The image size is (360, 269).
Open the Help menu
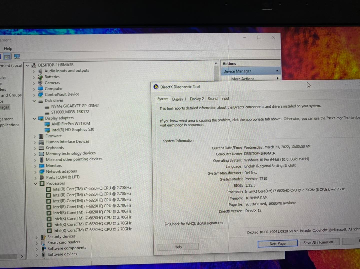(8, 48)
